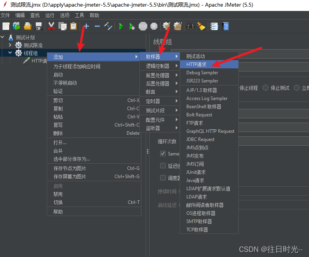Click the Cut scissors icon
Image resolution: width=309 pixels, height=257 pixels.
[51, 26]
